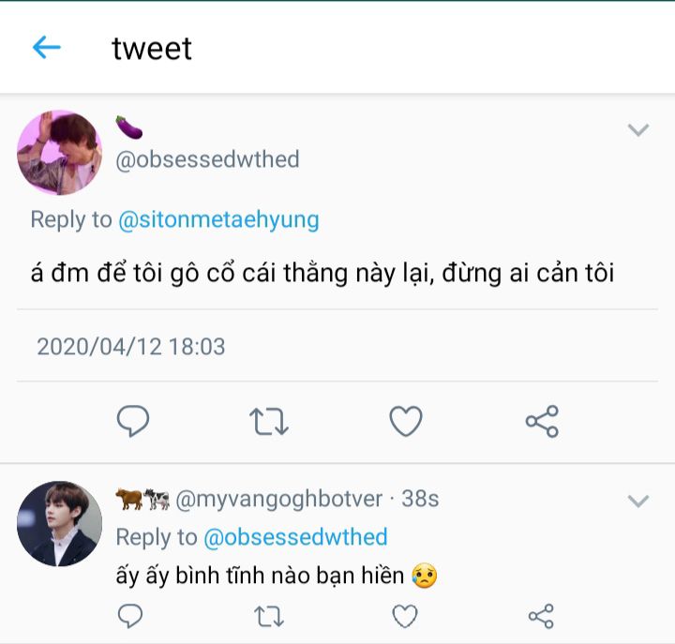Screen dimensions: 675x644
Task: Retweet the myvangoghbotver reply
Action: click(268, 616)
